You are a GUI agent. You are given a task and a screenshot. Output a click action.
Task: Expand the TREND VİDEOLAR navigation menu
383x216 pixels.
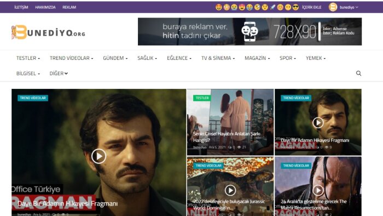pyautogui.click(x=71, y=58)
